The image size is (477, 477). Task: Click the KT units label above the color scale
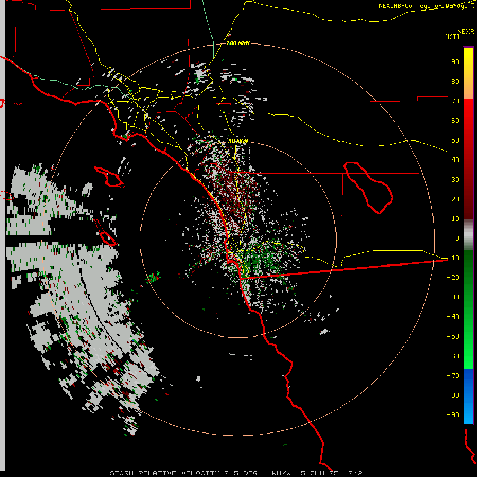pos(453,37)
